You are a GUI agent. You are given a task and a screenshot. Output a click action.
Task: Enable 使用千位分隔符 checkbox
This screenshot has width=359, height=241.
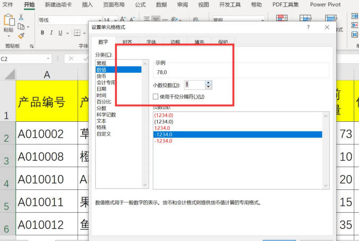pyautogui.click(x=156, y=96)
